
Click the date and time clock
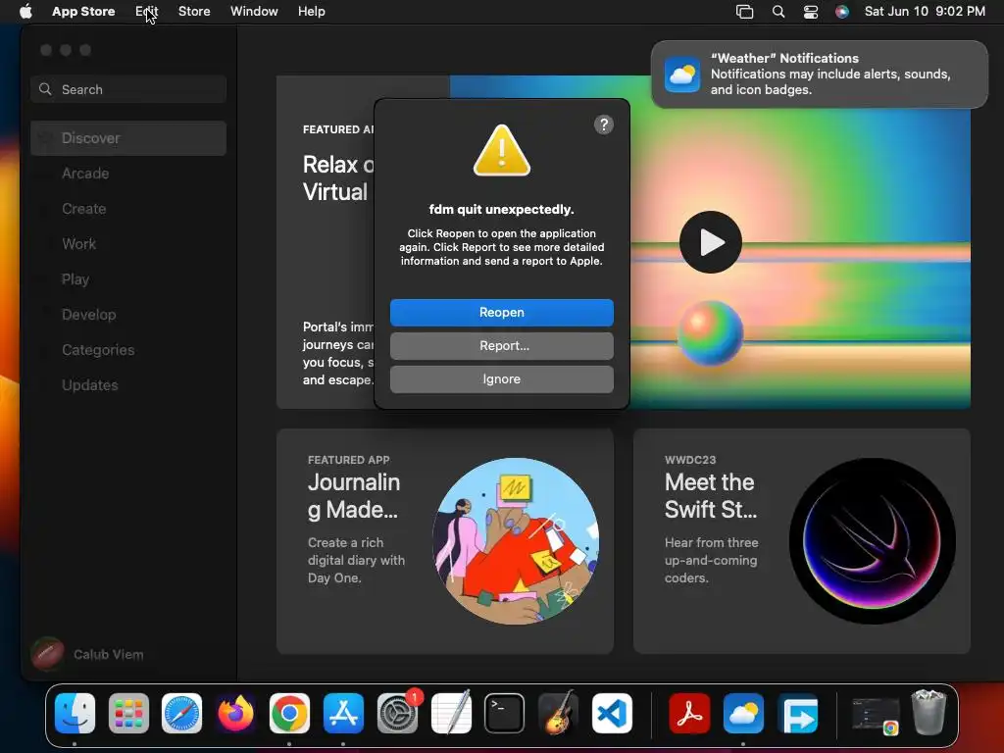point(925,12)
